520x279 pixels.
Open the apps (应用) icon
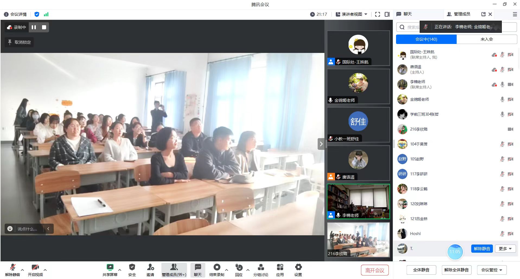click(x=280, y=267)
